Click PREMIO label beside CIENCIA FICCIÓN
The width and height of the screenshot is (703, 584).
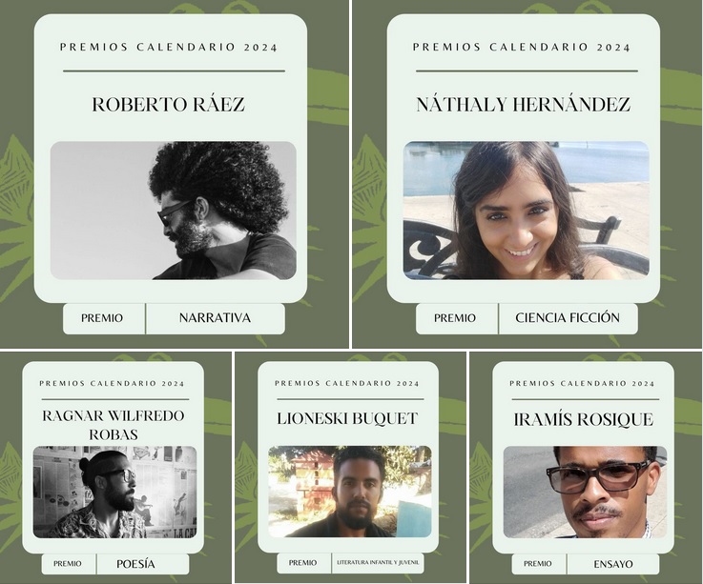pos(455,318)
